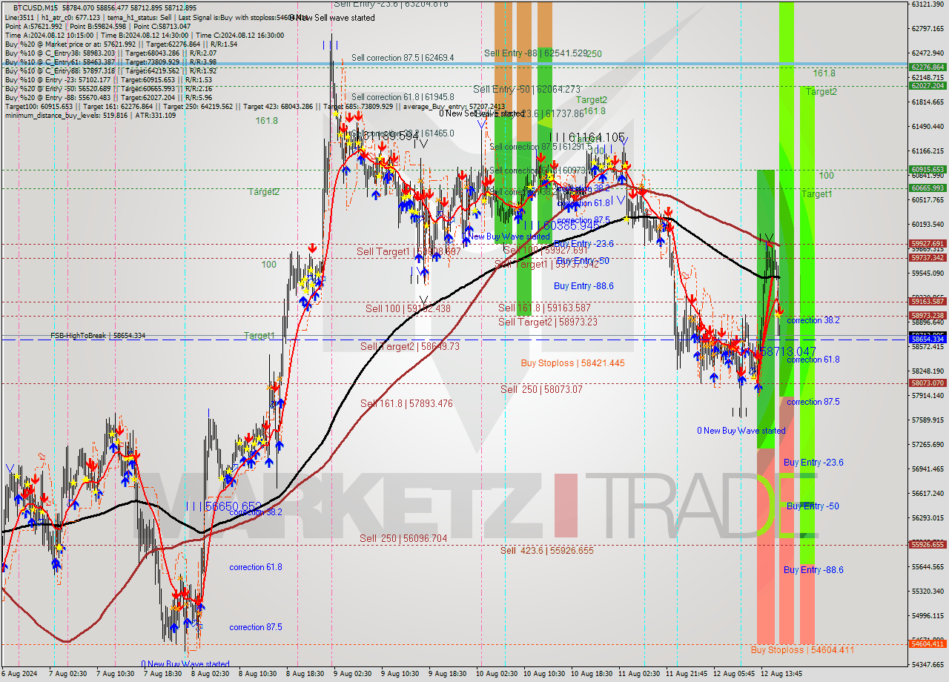Click the '58713.047' price label on chart

[787, 351]
